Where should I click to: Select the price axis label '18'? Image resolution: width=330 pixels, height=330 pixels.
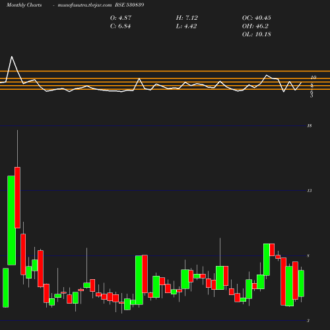pyautogui.click(x=310, y=126)
